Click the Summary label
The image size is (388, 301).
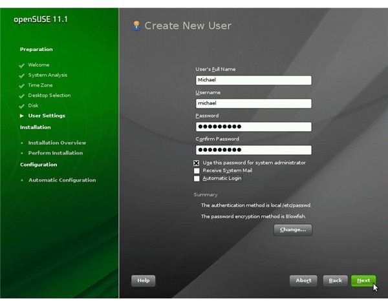pyautogui.click(x=206, y=194)
